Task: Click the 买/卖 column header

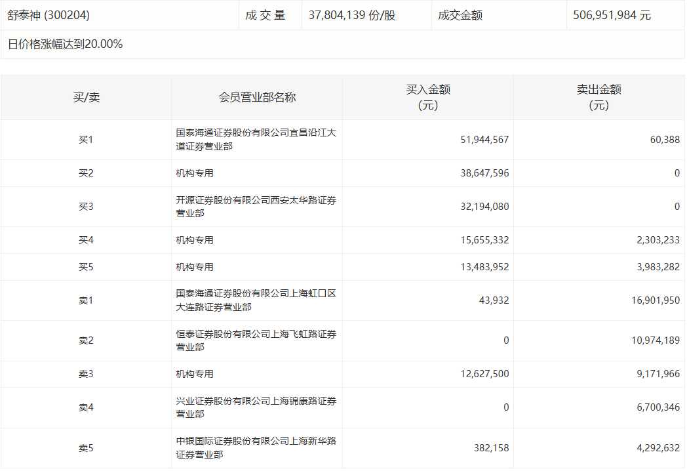Action: (86, 97)
